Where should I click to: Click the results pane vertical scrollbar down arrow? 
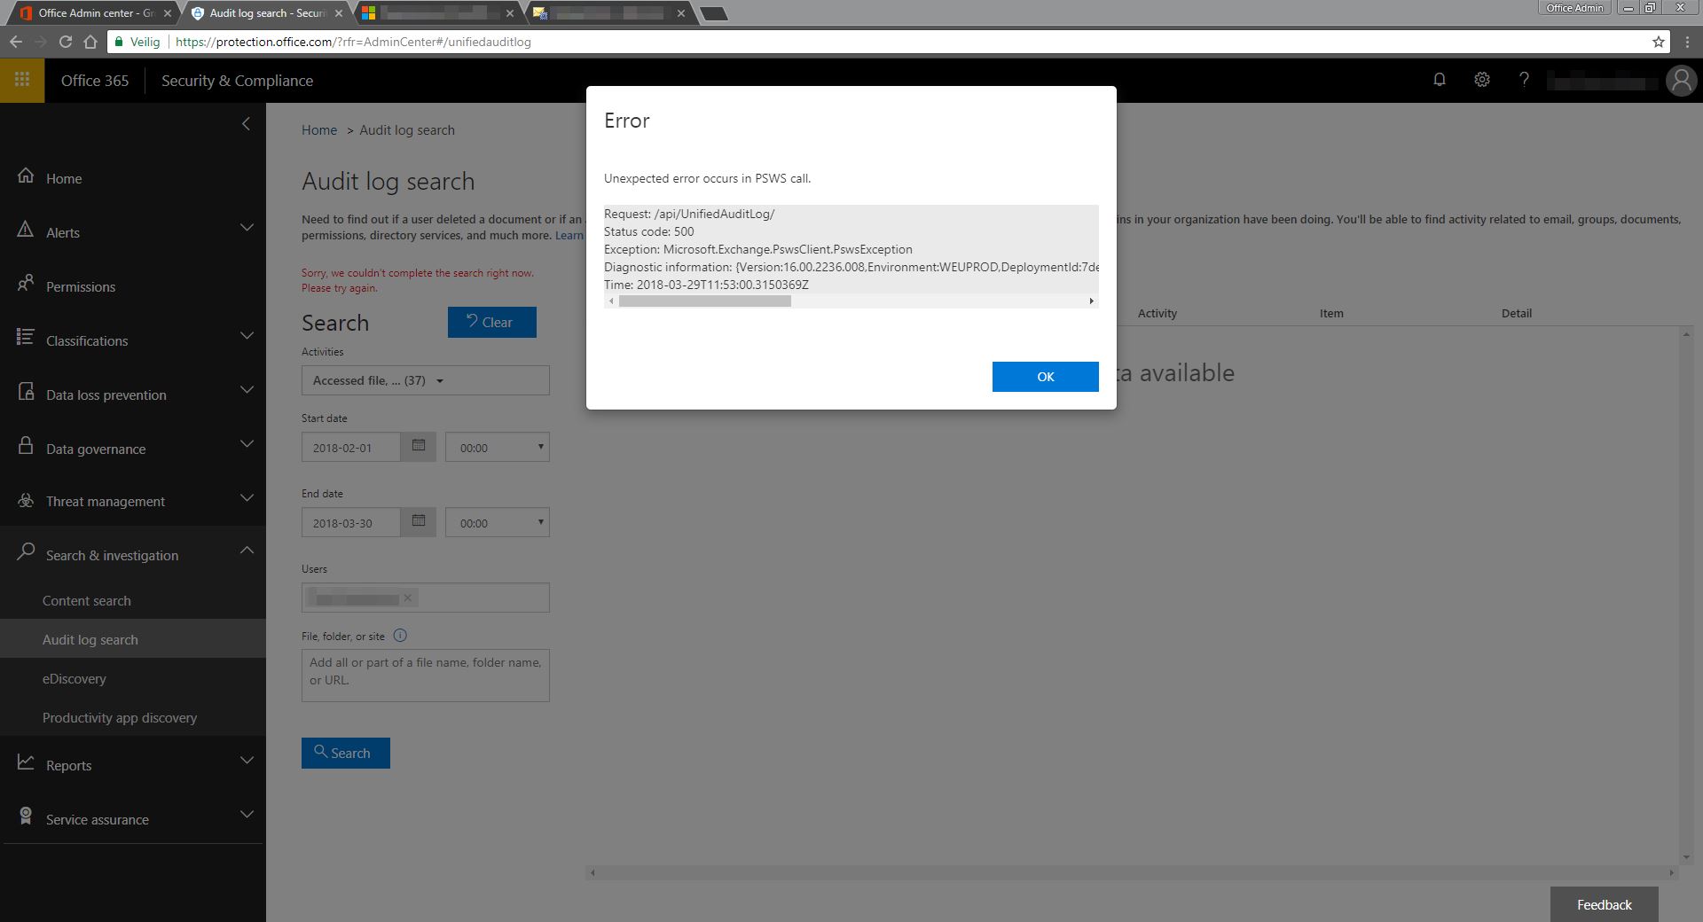[1686, 857]
